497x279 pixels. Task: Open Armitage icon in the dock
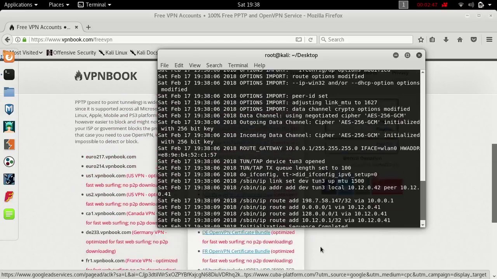(9, 127)
